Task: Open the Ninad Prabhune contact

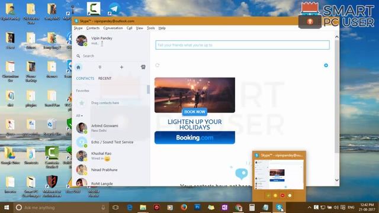Action: point(111,170)
